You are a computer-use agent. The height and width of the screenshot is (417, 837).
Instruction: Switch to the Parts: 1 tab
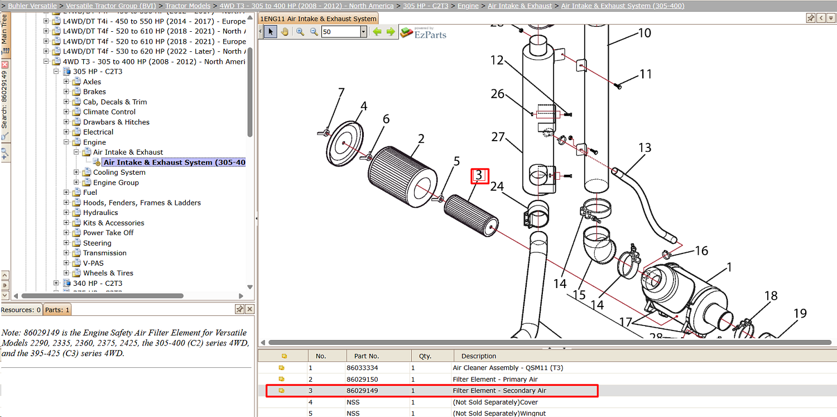(x=57, y=310)
